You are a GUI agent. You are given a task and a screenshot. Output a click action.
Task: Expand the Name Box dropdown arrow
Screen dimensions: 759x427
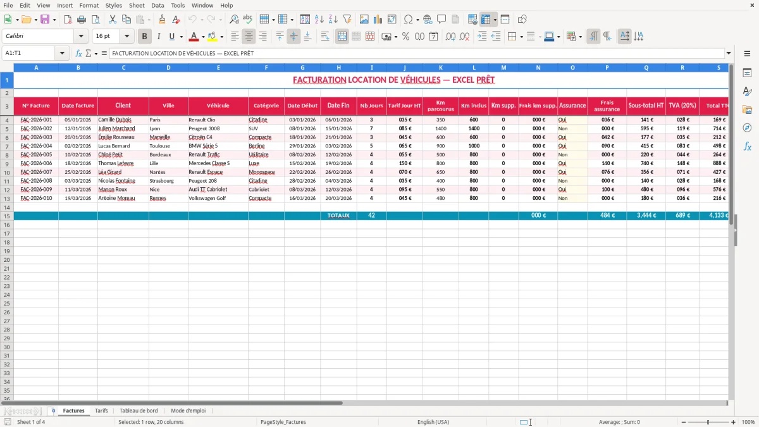click(x=63, y=53)
